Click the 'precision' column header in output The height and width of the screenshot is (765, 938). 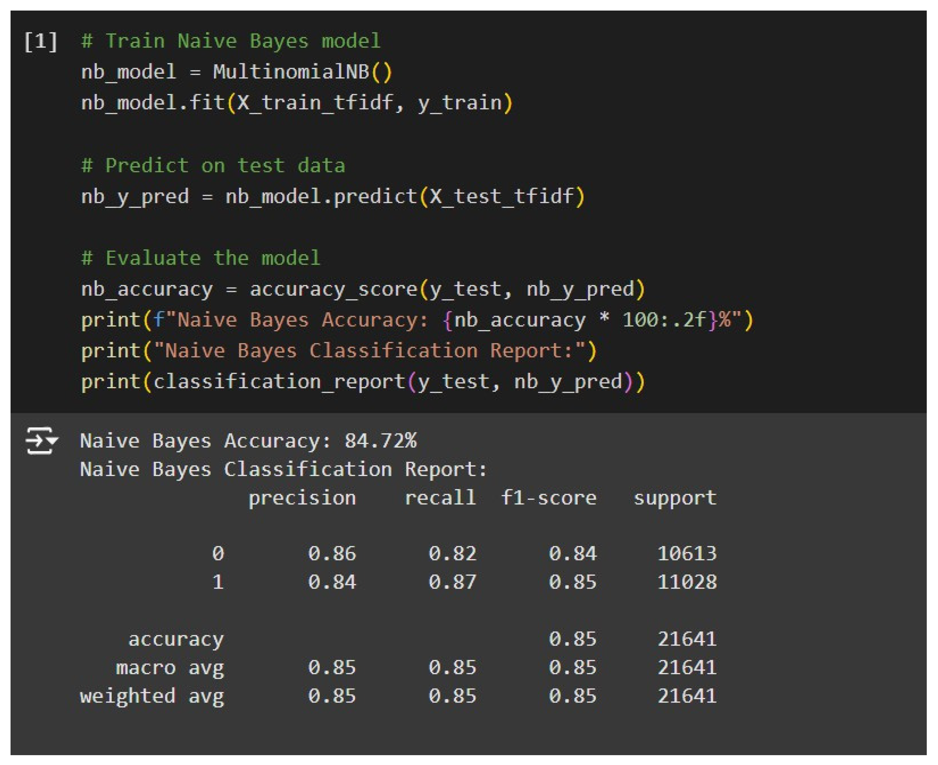(x=302, y=498)
